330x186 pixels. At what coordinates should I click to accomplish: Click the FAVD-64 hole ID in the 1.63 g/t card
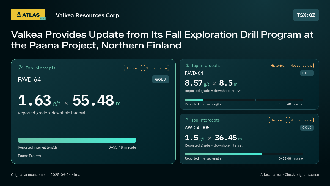tap(29, 80)
